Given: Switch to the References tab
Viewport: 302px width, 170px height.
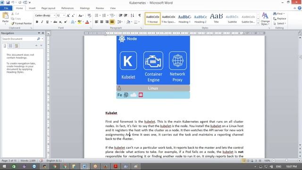Looking at the screenshot, I should [67, 8].
